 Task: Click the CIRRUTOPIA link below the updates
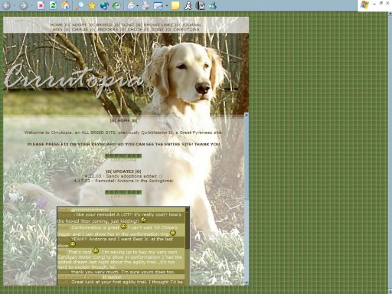click(x=123, y=197)
